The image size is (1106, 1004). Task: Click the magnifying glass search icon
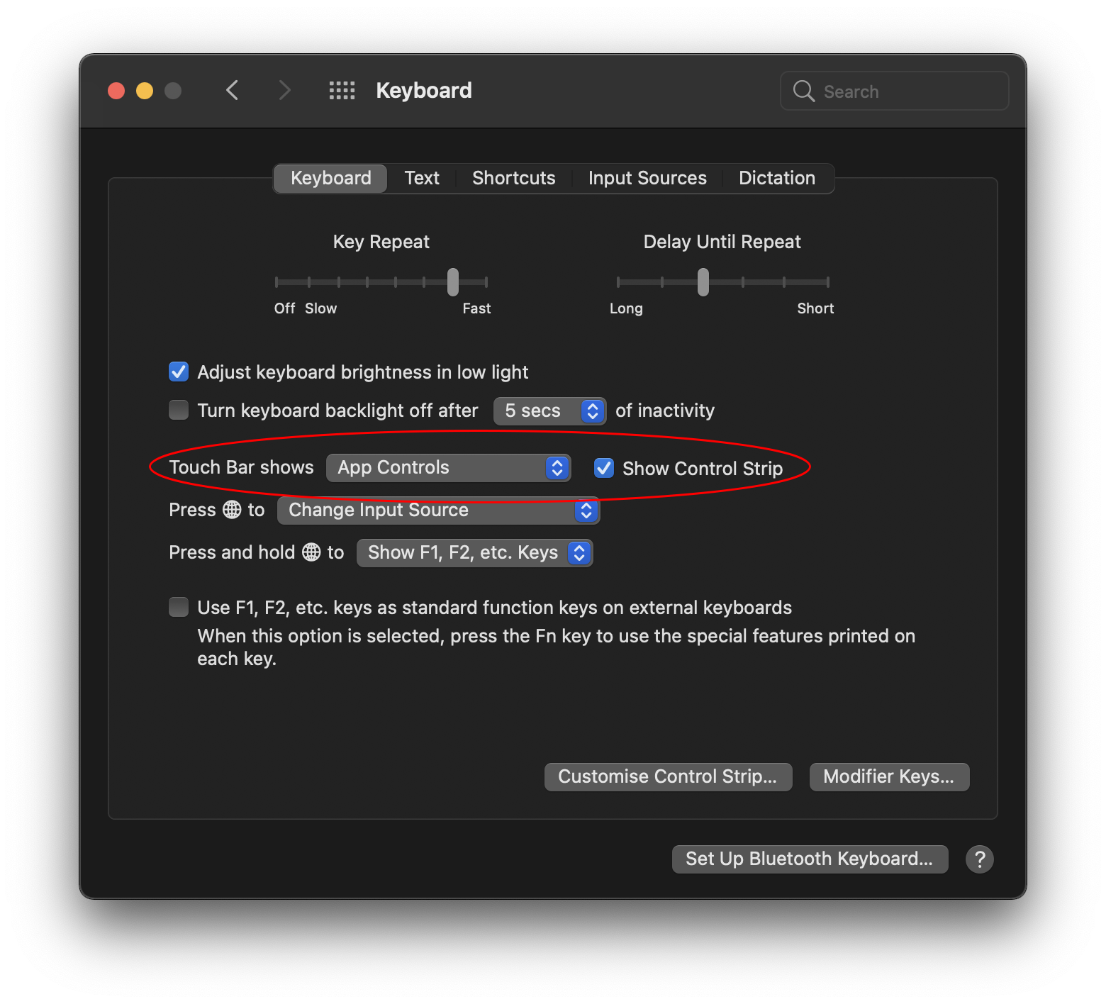[803, 91]
